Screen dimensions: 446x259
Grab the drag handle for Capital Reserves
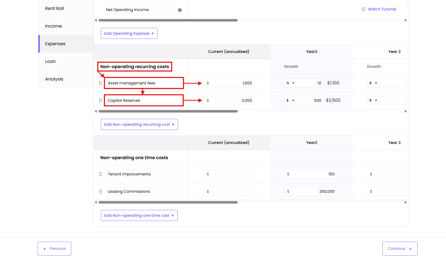(x=101, y=100)
